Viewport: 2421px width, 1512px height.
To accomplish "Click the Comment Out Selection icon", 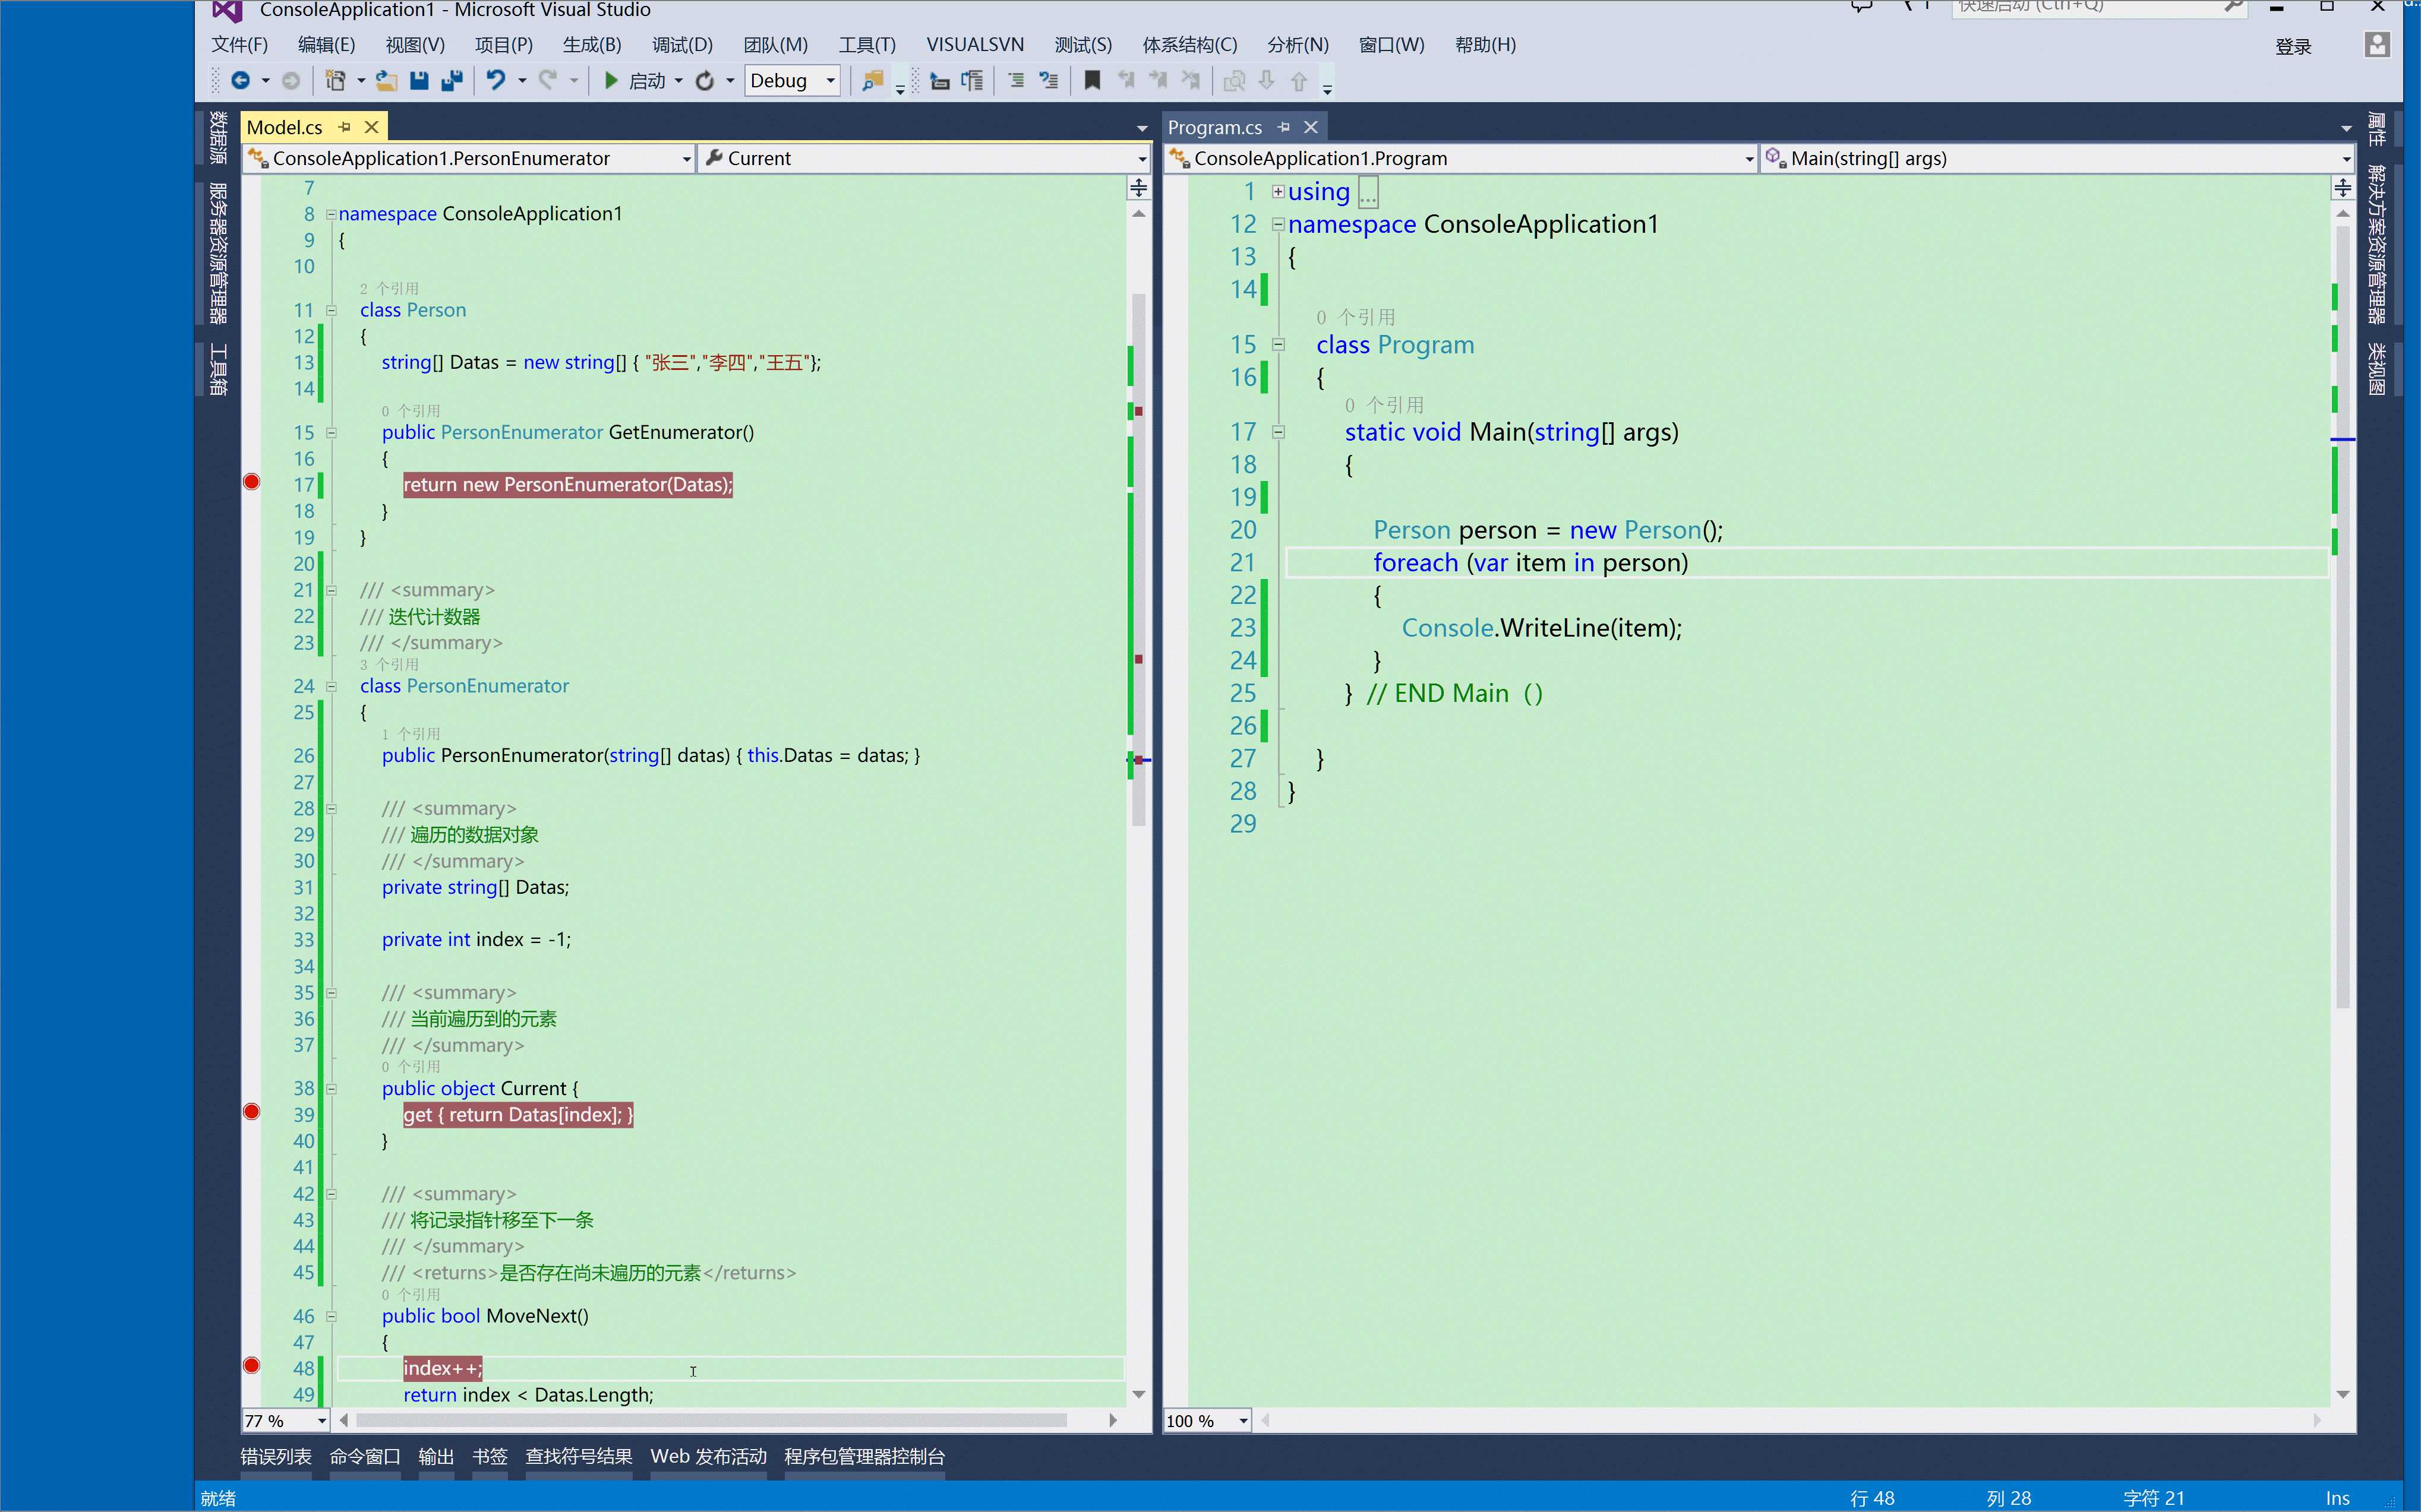I will [x=1017, y=81].
